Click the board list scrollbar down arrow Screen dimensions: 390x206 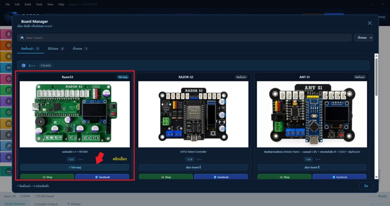pos(376,177)
